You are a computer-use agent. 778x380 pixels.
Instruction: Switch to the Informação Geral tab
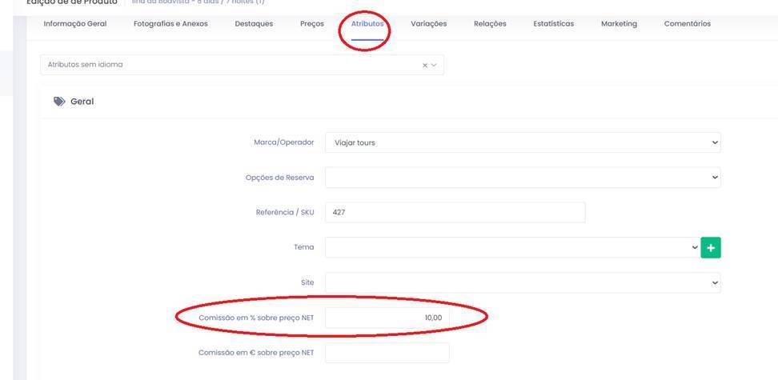[74, 24]
